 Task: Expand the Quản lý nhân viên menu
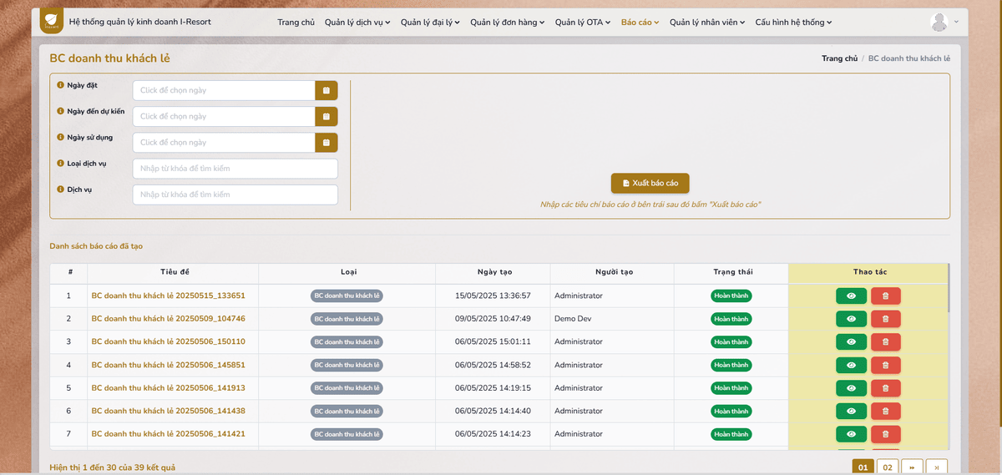[707, 23]
